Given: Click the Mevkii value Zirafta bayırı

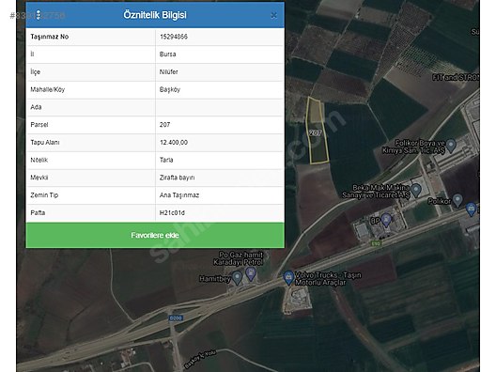Looking at the screenshot, I should coord(178,178).
